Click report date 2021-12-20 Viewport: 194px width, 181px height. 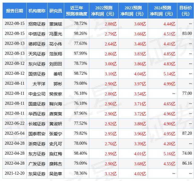15,173
